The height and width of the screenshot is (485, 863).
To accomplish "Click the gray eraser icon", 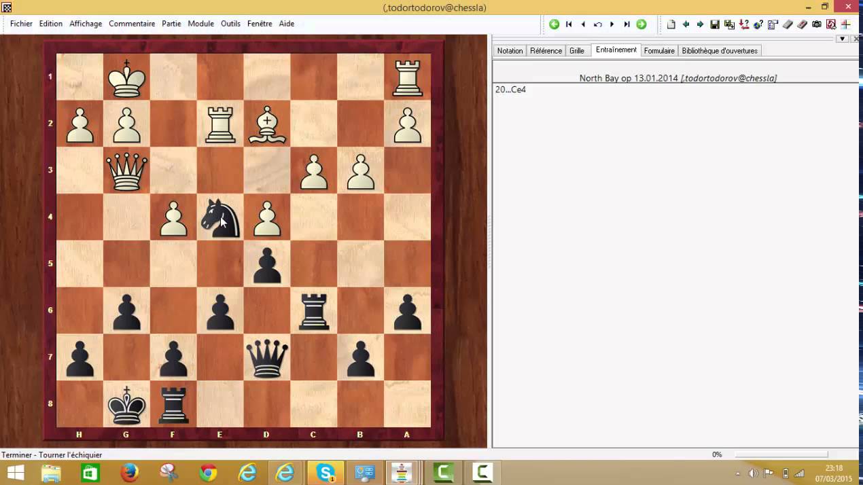I will coord(788,24).
